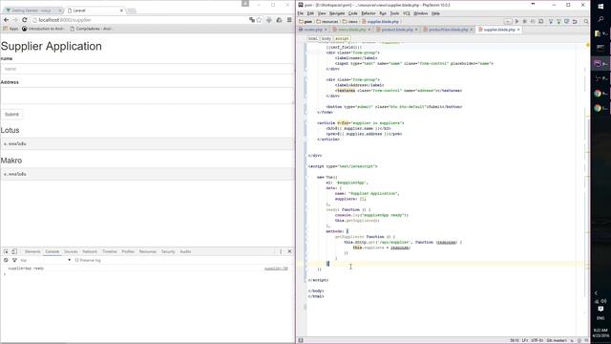Close the supplier.blade.php editor tab

(518, 30)
